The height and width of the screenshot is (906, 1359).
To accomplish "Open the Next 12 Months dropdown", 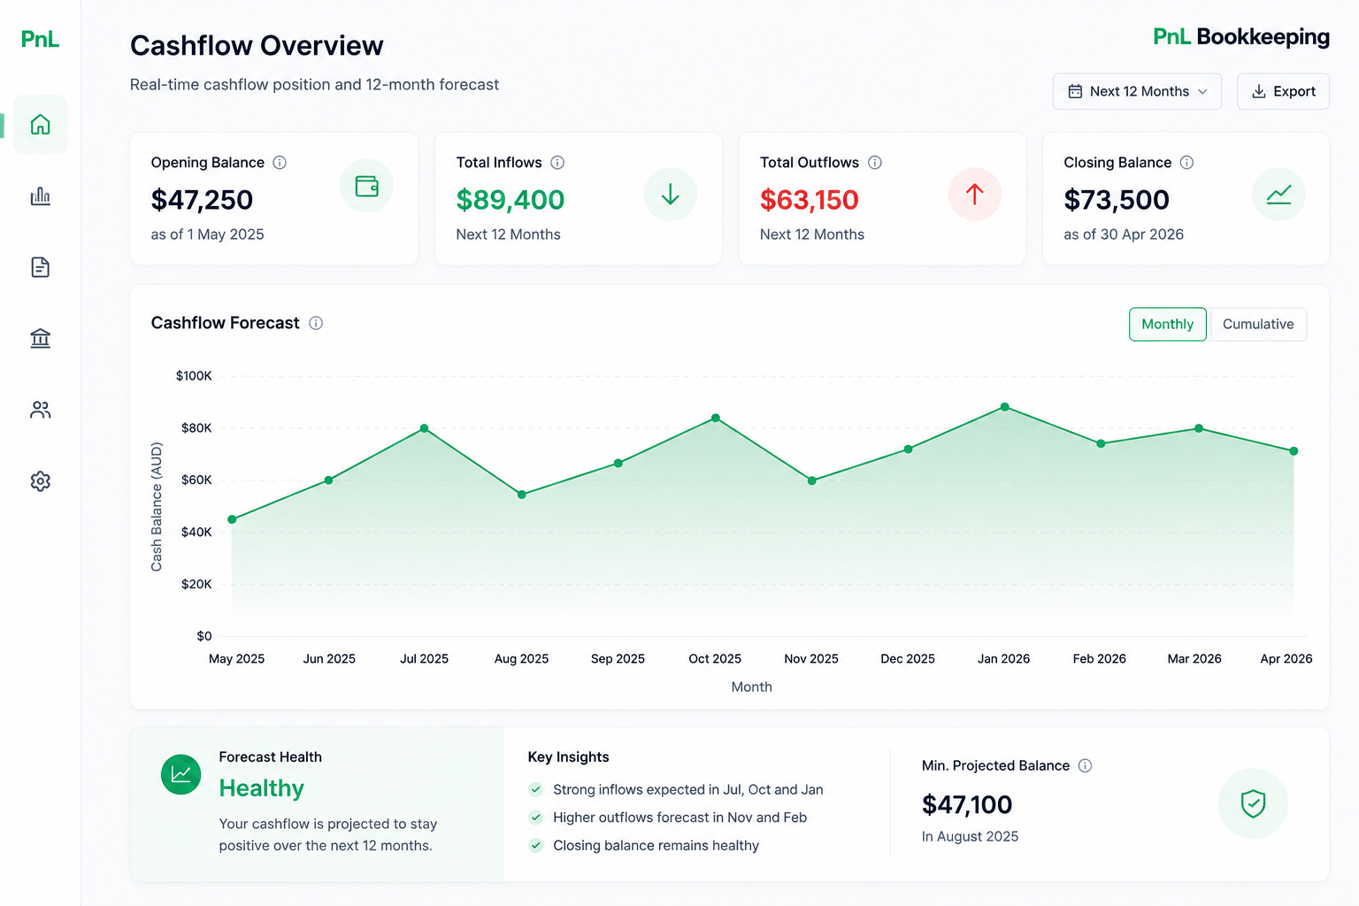I will [x=1138, y=91].
